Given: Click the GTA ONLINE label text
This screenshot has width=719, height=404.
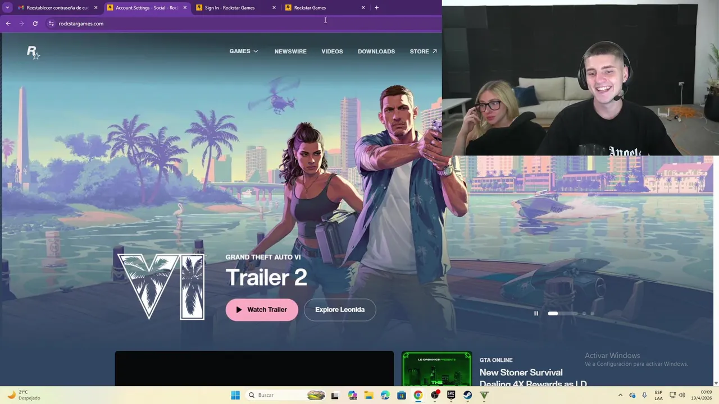Looking at the screenshot, I should [x=496, y=360].
